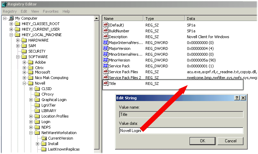Viewport: 258px width, 154px height.
Task: Expand the Login key
Action: pos(31,122)
